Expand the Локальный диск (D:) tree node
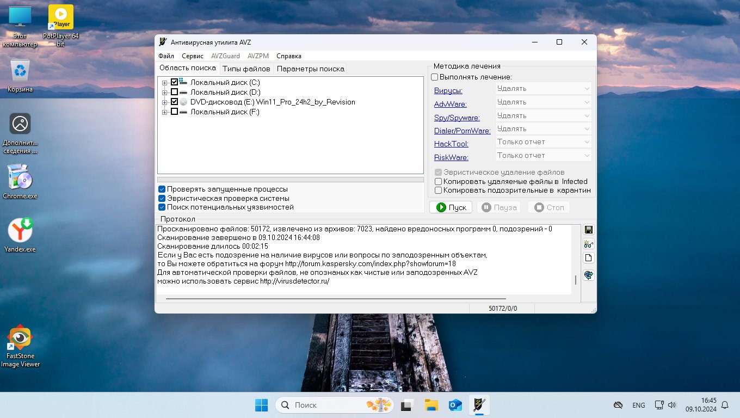 (165, 93)
